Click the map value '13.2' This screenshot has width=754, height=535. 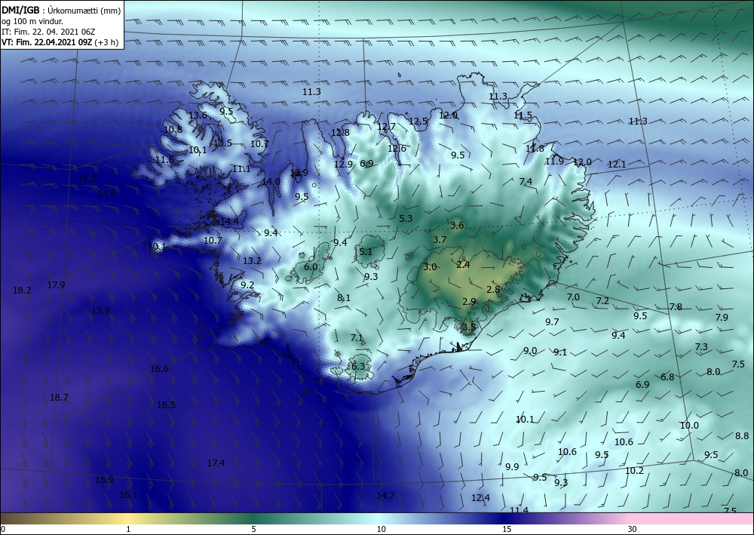252,261
